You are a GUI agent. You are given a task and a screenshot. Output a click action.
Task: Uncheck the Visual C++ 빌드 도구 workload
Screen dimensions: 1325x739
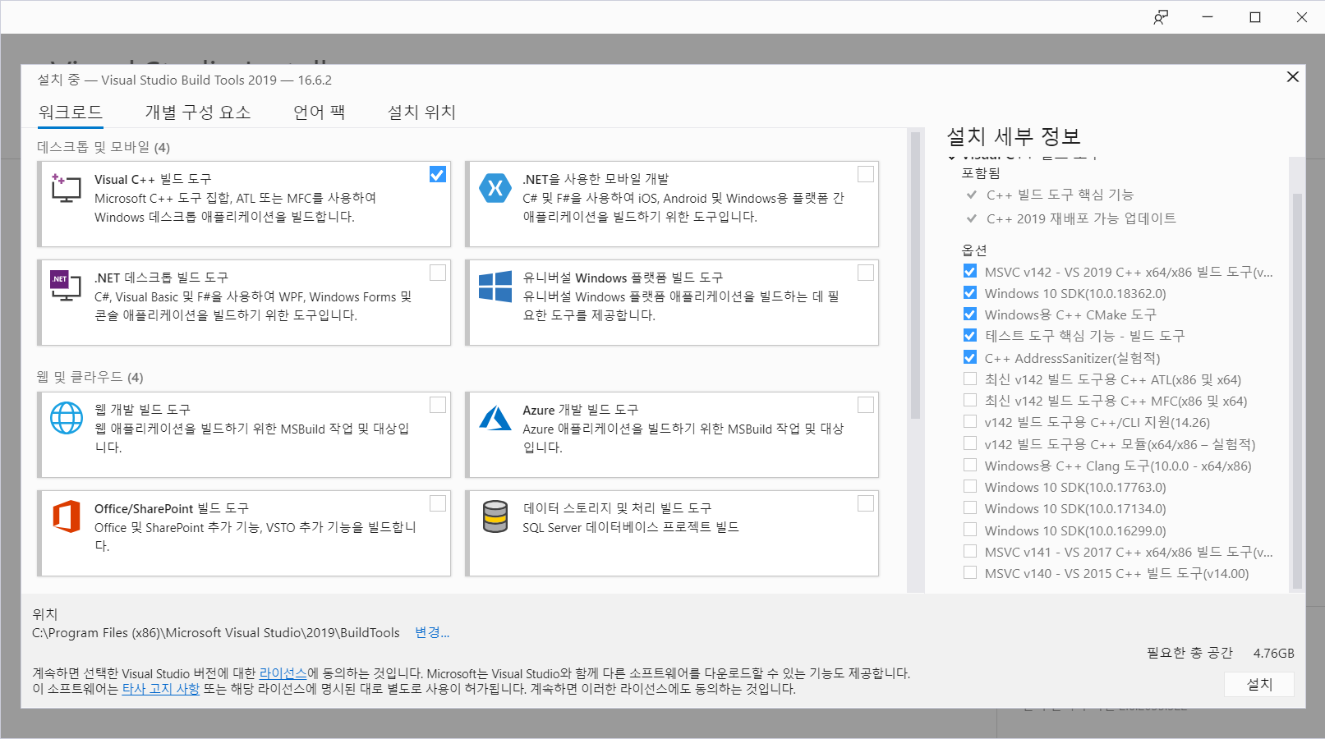[438, 174]
